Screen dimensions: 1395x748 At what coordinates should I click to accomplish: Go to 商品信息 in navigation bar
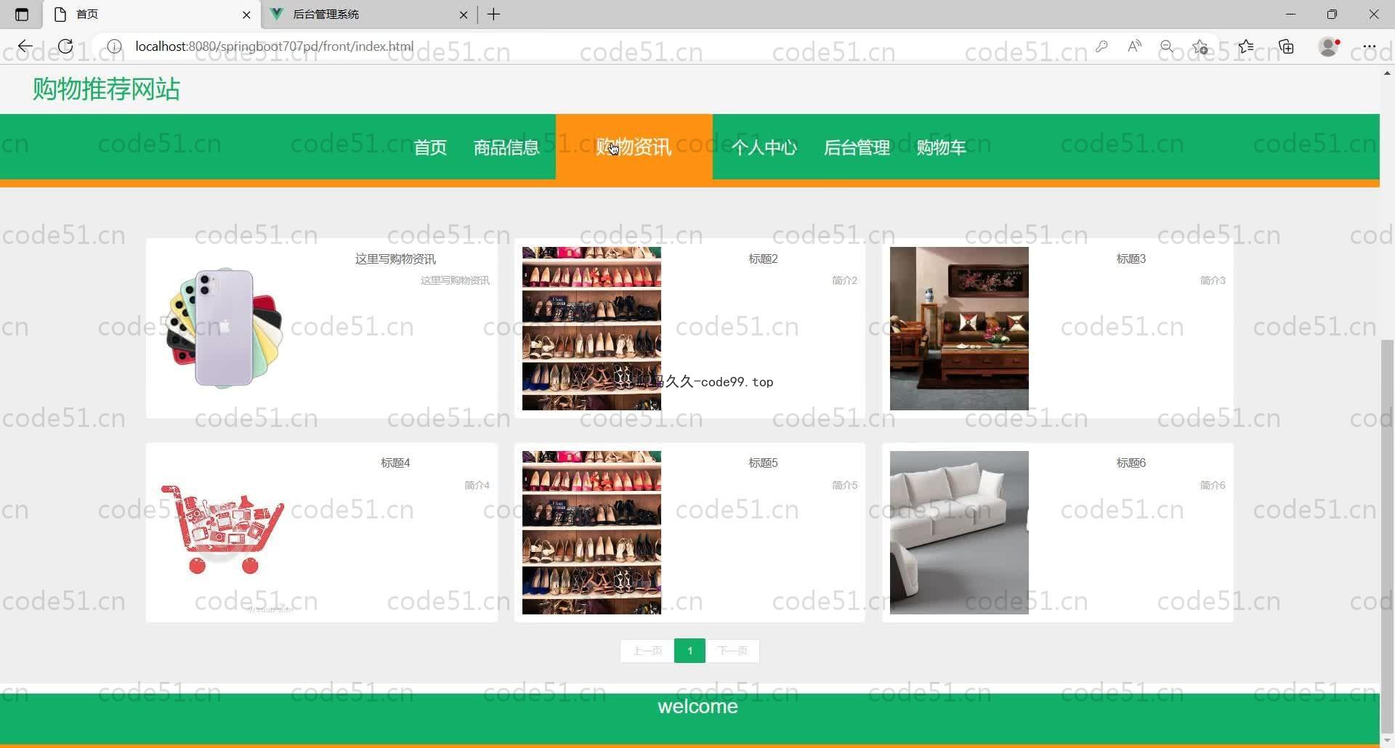506,147
